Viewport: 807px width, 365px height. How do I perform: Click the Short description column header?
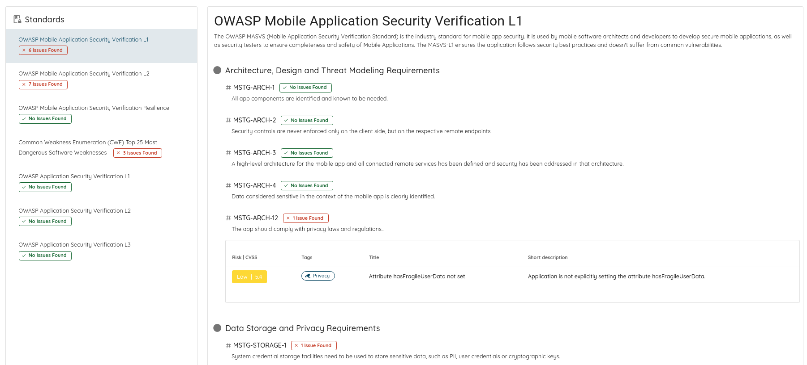click(548, 257)
